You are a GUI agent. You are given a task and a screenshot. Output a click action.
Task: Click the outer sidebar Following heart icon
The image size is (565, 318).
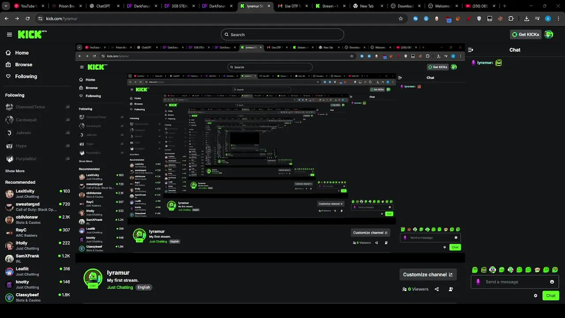click(x=8, y=76)
